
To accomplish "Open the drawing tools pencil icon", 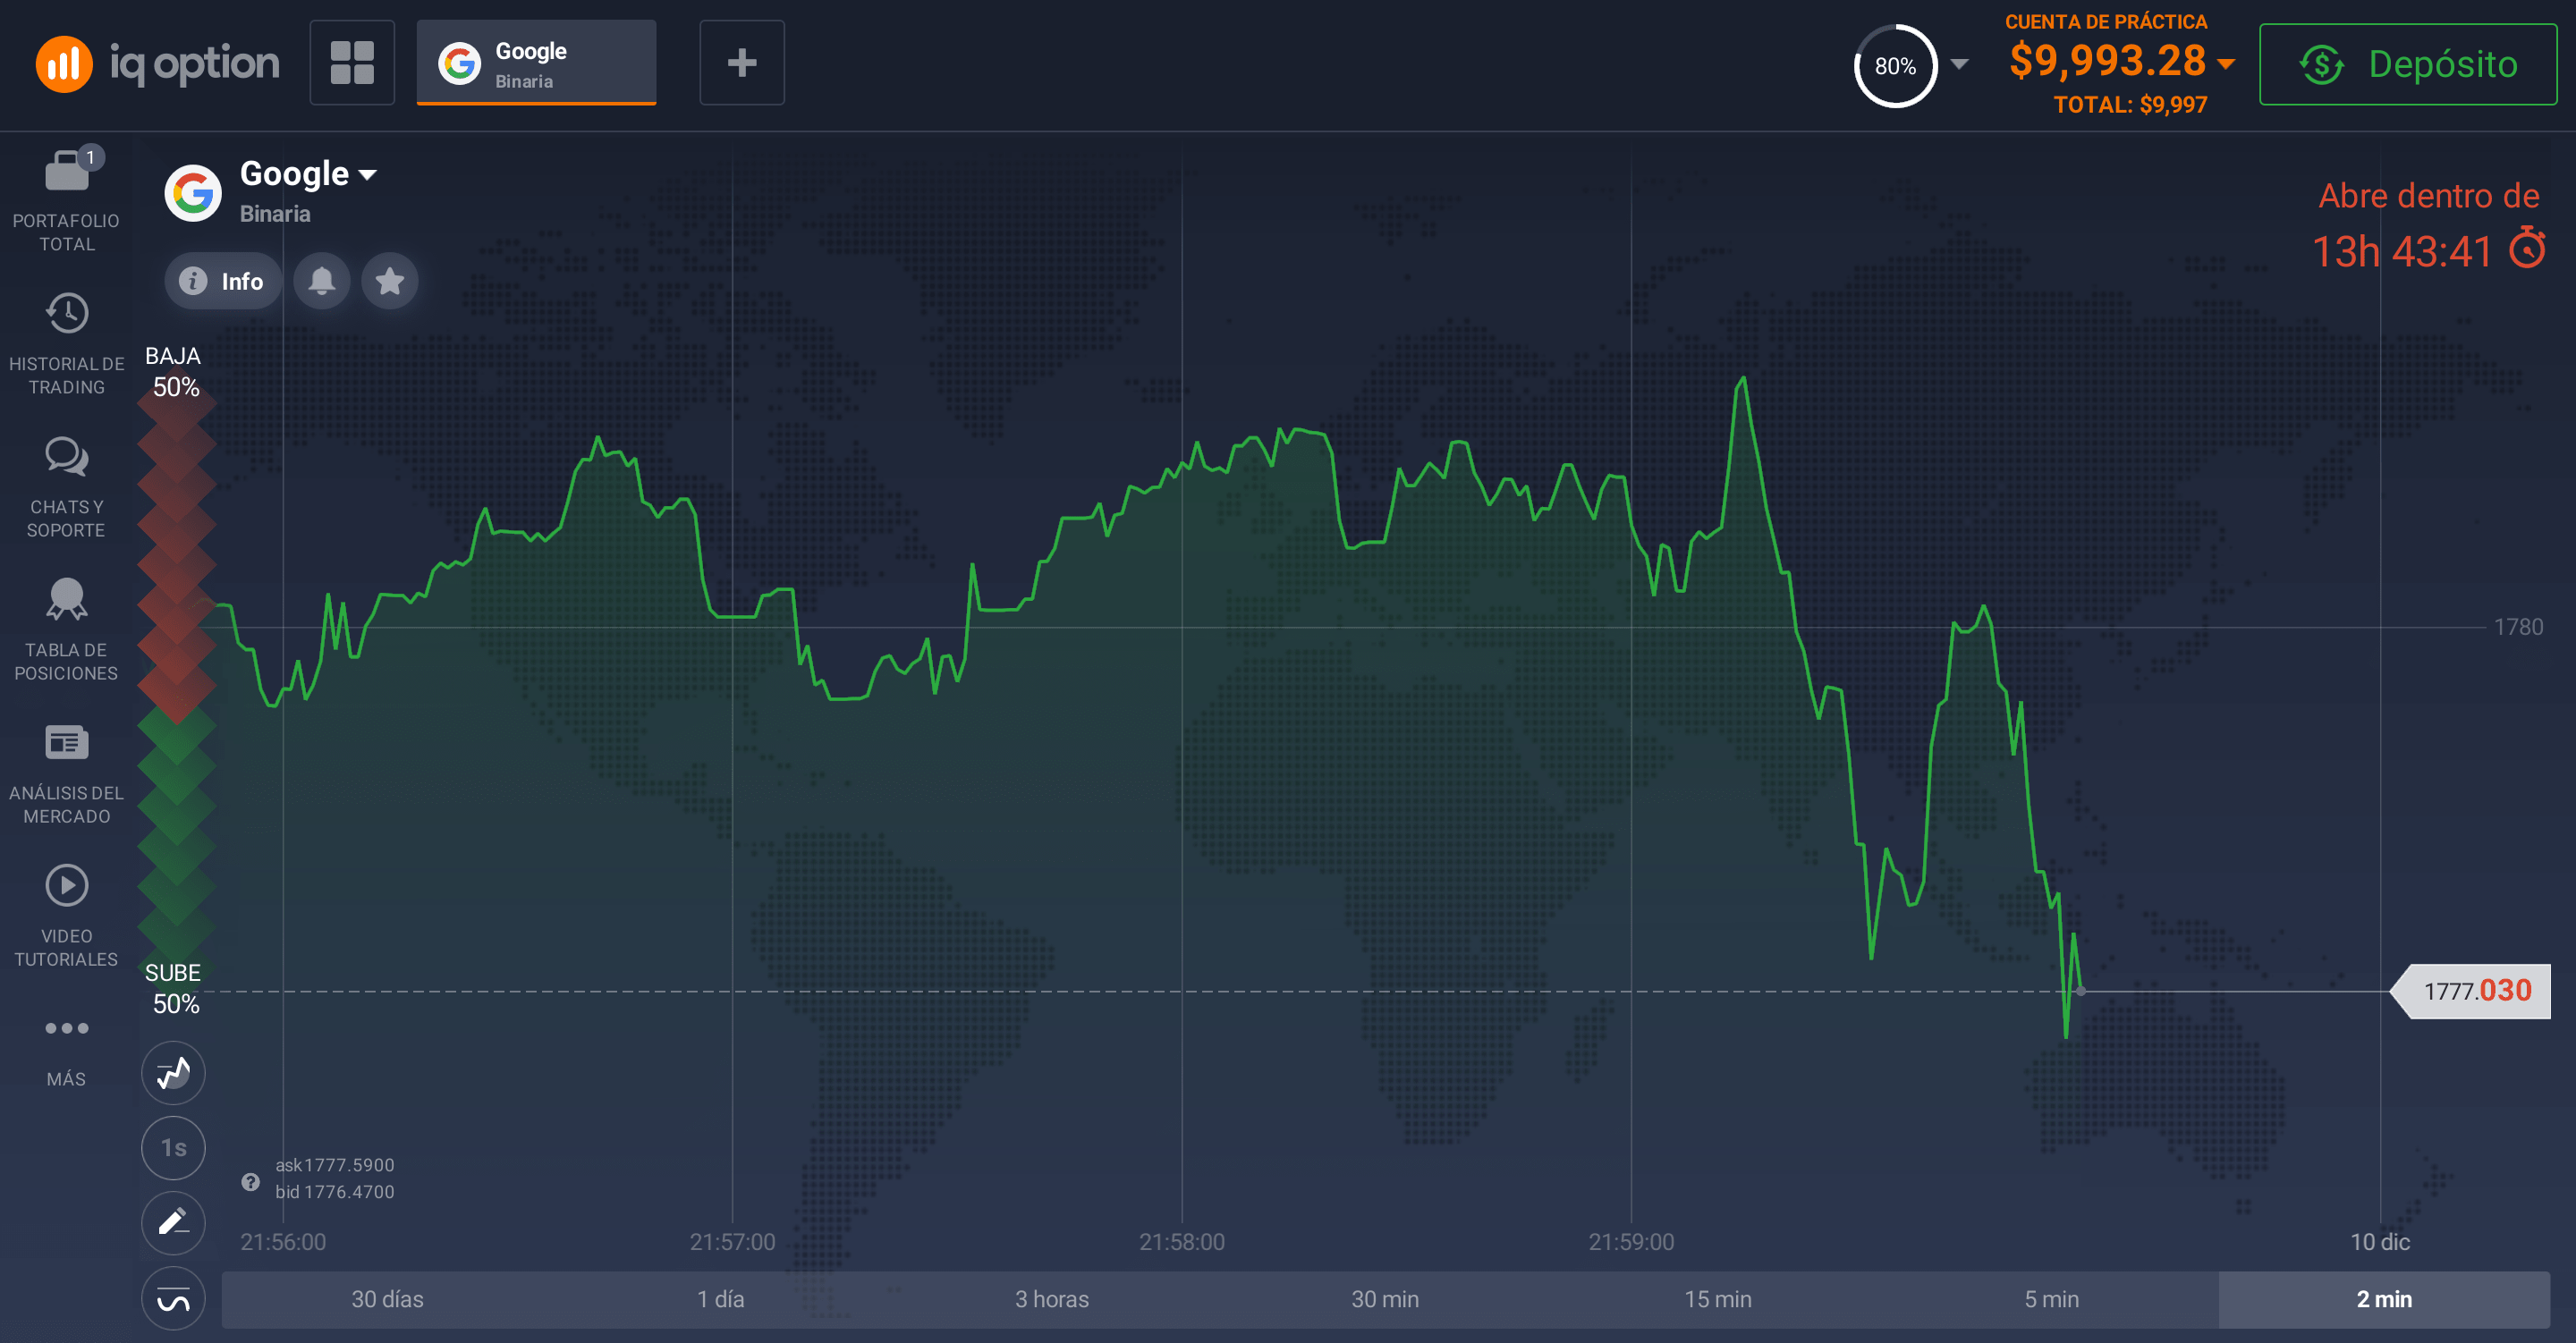I will click(x=173, y=1223).
